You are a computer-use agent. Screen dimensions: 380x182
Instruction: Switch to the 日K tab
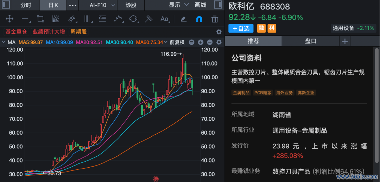coord(53,5)
